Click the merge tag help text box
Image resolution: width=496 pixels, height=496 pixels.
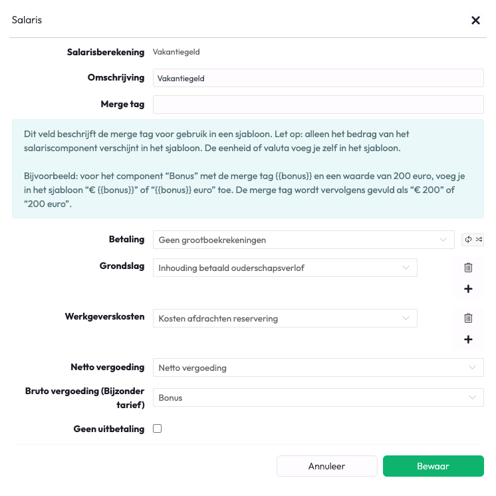[247, 168]
